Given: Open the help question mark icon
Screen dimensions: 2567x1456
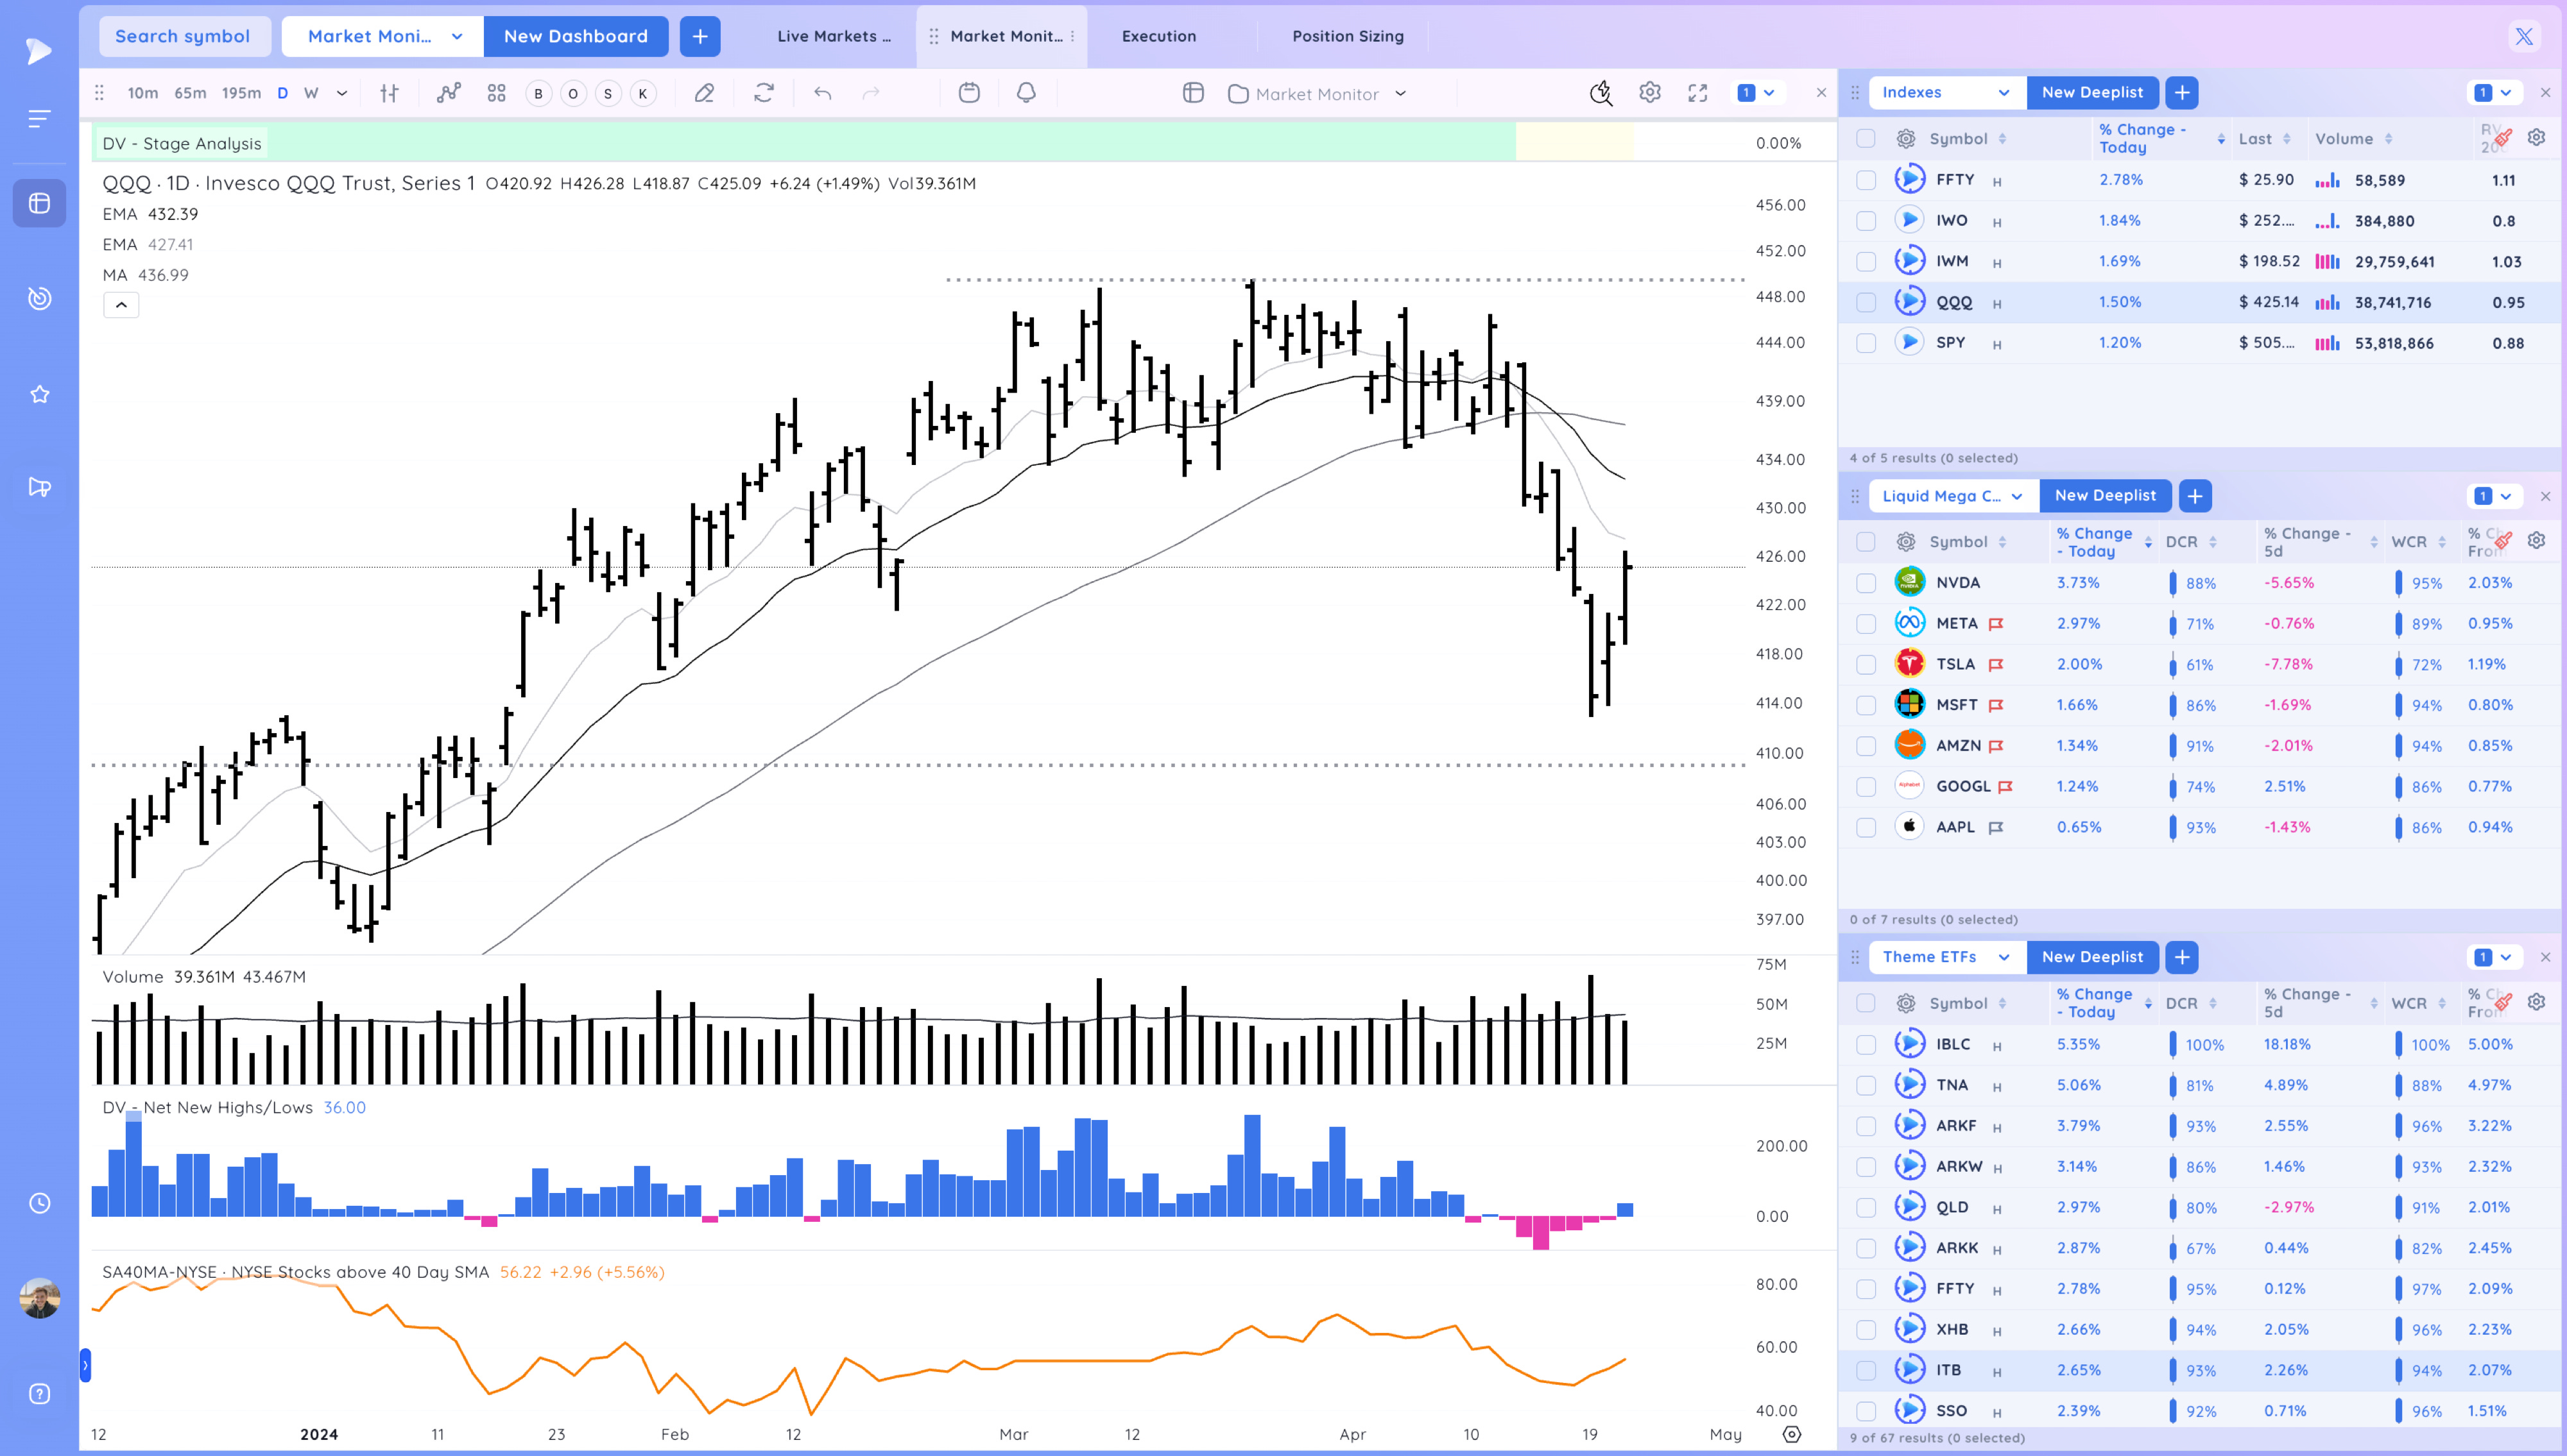Looking at the screenshot, I should (x=39, y=1394).
